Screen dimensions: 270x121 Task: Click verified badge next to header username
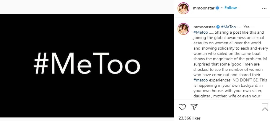coord(217,8)
